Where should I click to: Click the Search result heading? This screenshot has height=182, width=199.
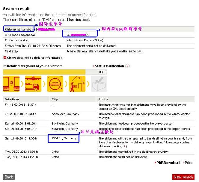tap(16, 9)
